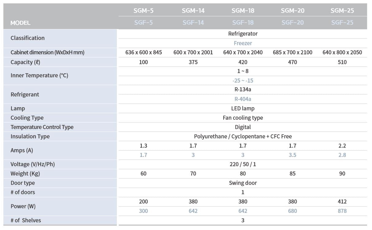The width and height of the screenshot is (372, 230).
Task: Select the Classification row label
Action: (x=28, y=38)
